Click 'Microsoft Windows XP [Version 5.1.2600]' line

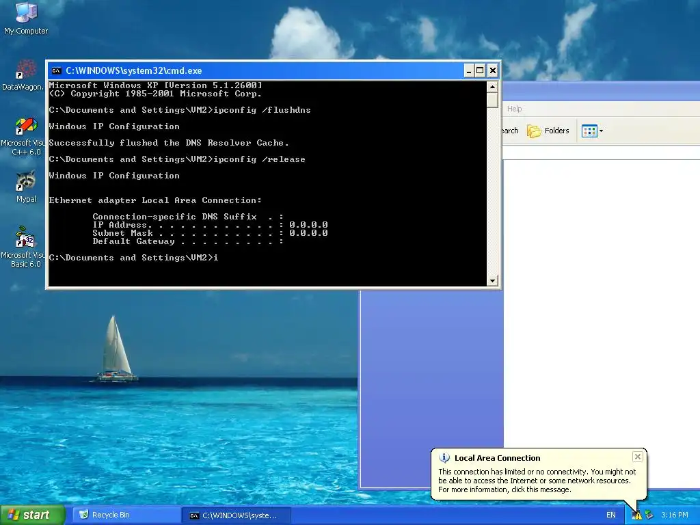pyautogui.click(x=155, y=85)
